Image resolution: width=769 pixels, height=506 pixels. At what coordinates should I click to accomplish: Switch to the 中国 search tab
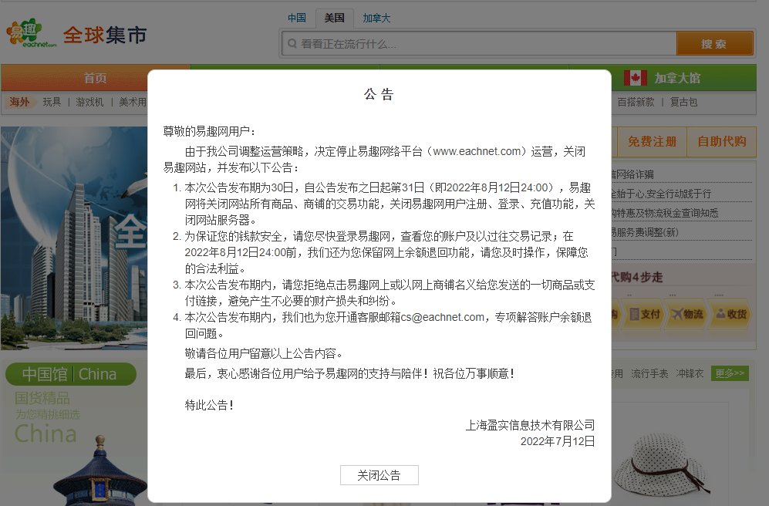(297, 19)
